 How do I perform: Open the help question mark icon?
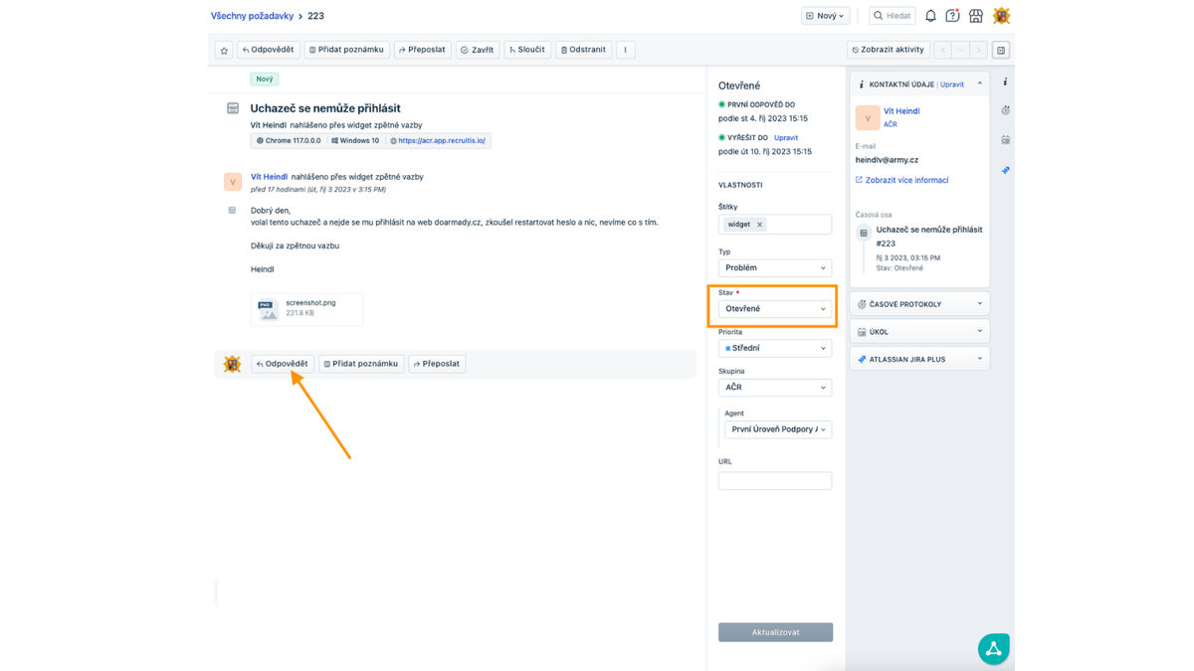(x=952, y=16)
